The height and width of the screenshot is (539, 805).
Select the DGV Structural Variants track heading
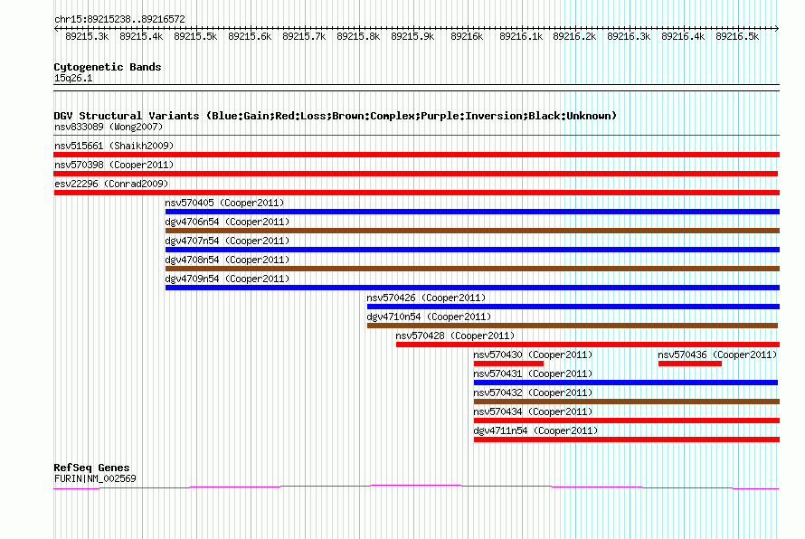coord(335,116)
